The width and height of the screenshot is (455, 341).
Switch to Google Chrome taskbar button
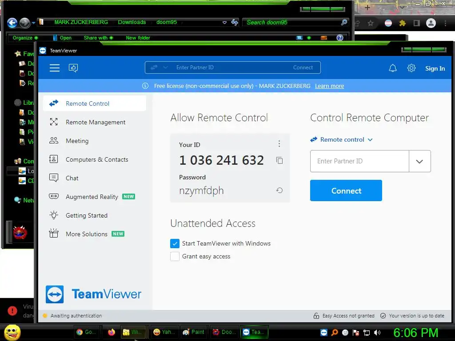(x=87, y=332)
